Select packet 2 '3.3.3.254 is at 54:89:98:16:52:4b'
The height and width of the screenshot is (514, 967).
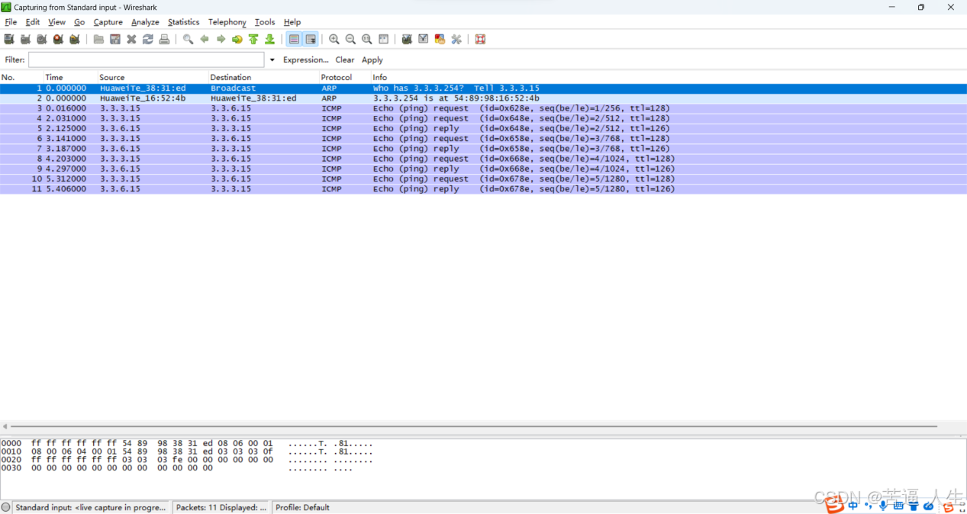[483, 98]
